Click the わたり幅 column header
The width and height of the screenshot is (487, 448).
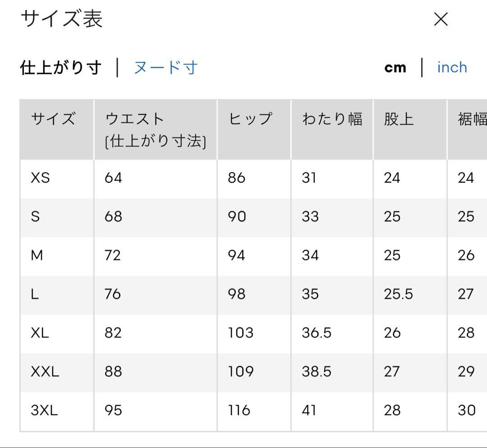pos(332,119)
